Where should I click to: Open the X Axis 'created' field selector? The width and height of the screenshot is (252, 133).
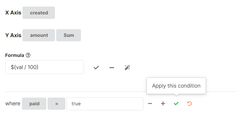click(x=39, y=13)
